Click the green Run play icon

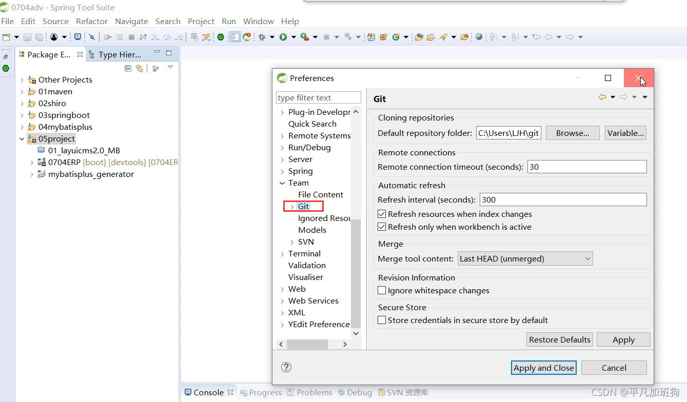283,37
